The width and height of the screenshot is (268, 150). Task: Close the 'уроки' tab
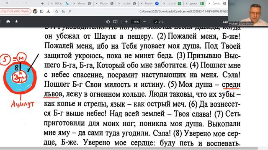coord(187,3)
